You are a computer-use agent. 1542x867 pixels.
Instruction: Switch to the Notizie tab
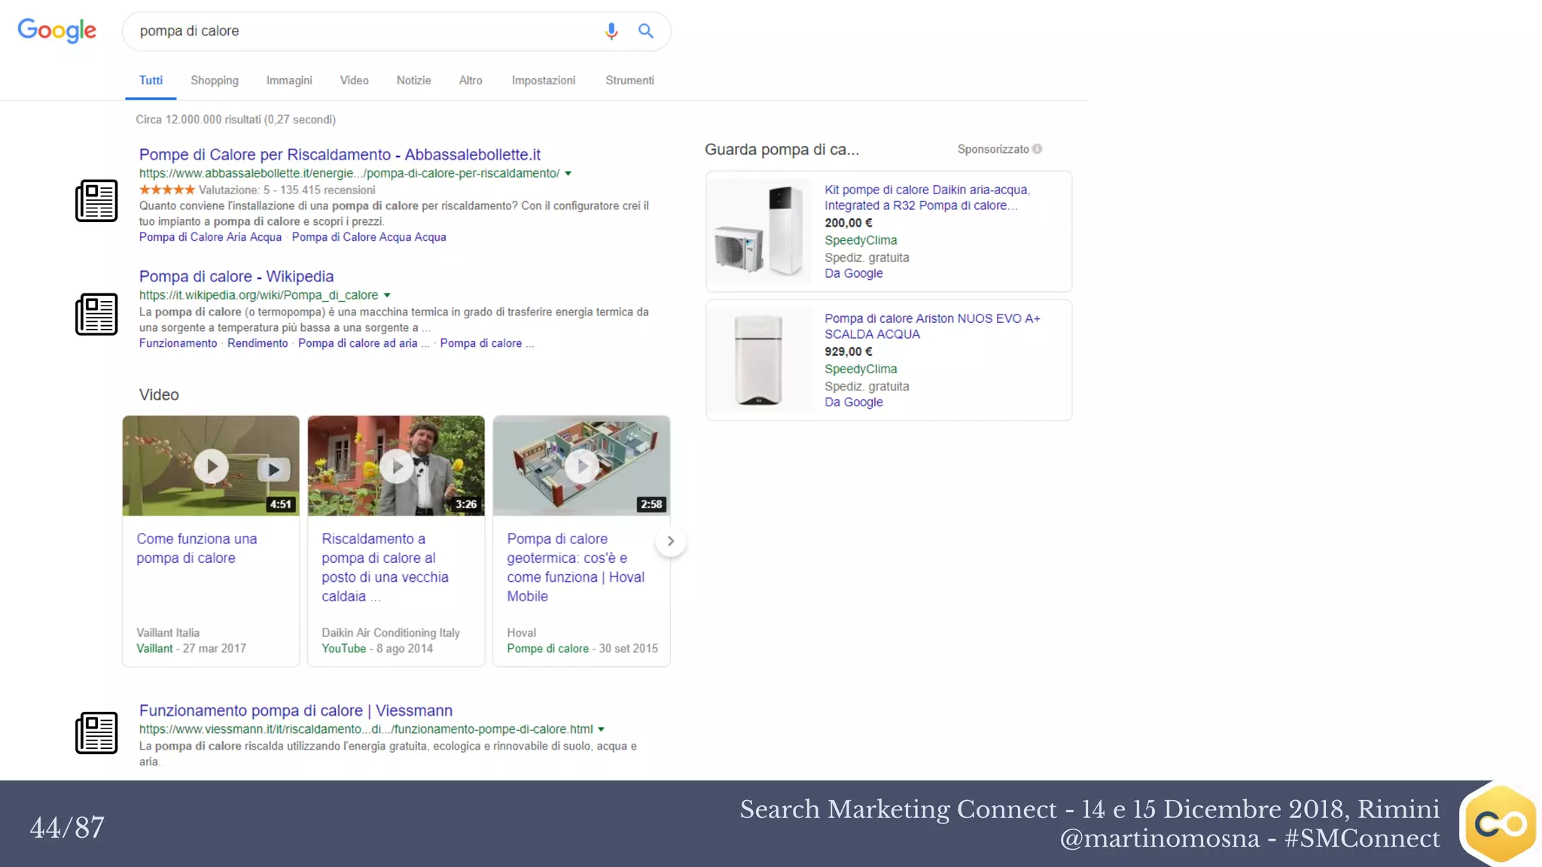point(414,81)
